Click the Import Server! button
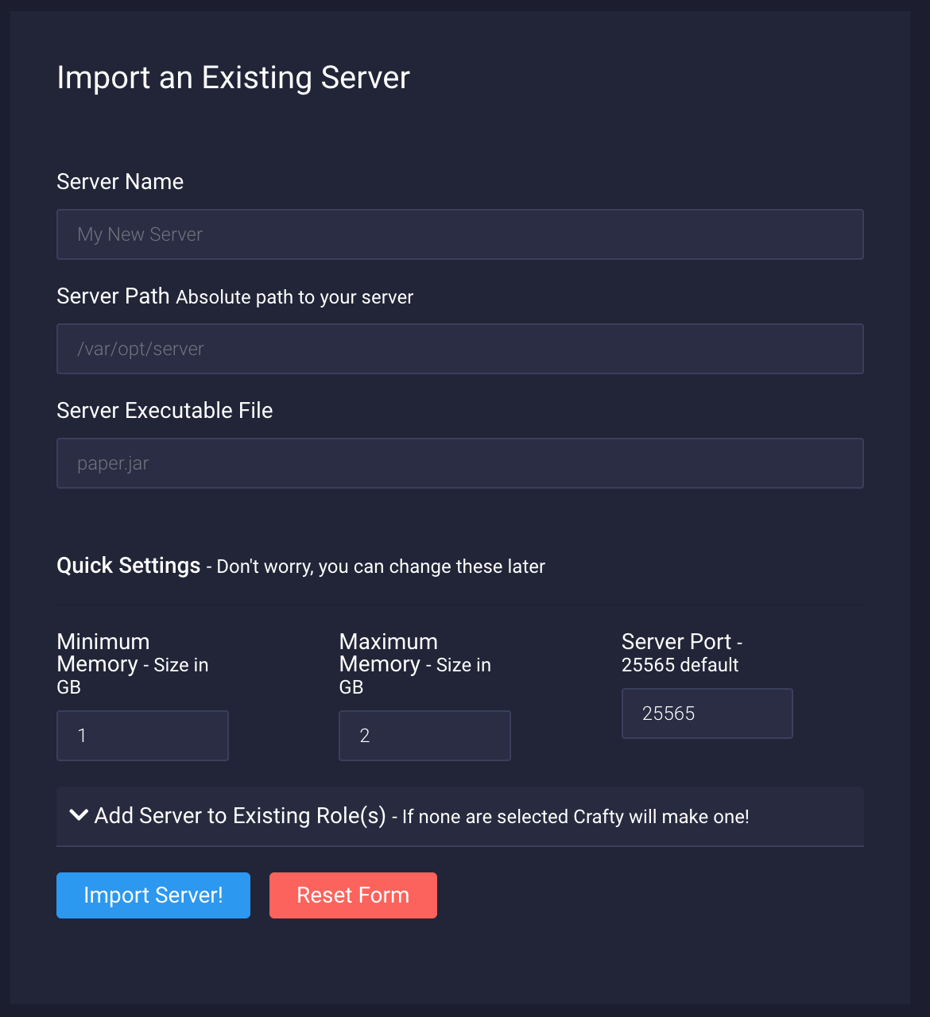This screenshot has width=930, height=1017. (153, 895)
